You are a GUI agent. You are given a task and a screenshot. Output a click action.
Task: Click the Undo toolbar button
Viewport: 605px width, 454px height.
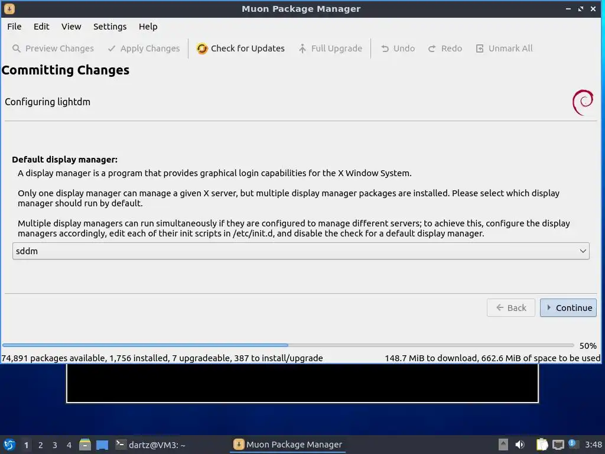(x=398, y=48)
